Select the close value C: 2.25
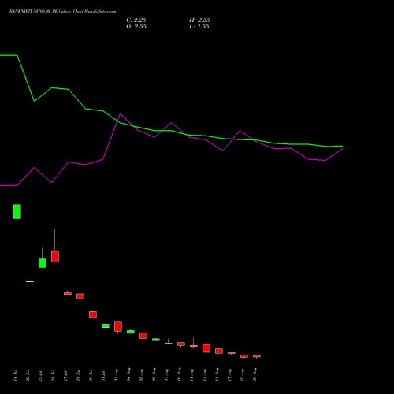This screenshot has width=394, height=394. point(136,20)
